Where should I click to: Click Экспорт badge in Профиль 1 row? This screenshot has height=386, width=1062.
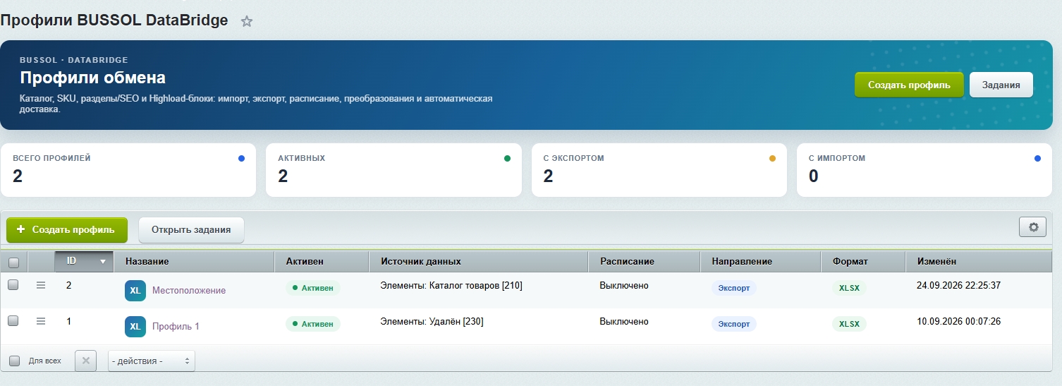[x=734, y=324]
